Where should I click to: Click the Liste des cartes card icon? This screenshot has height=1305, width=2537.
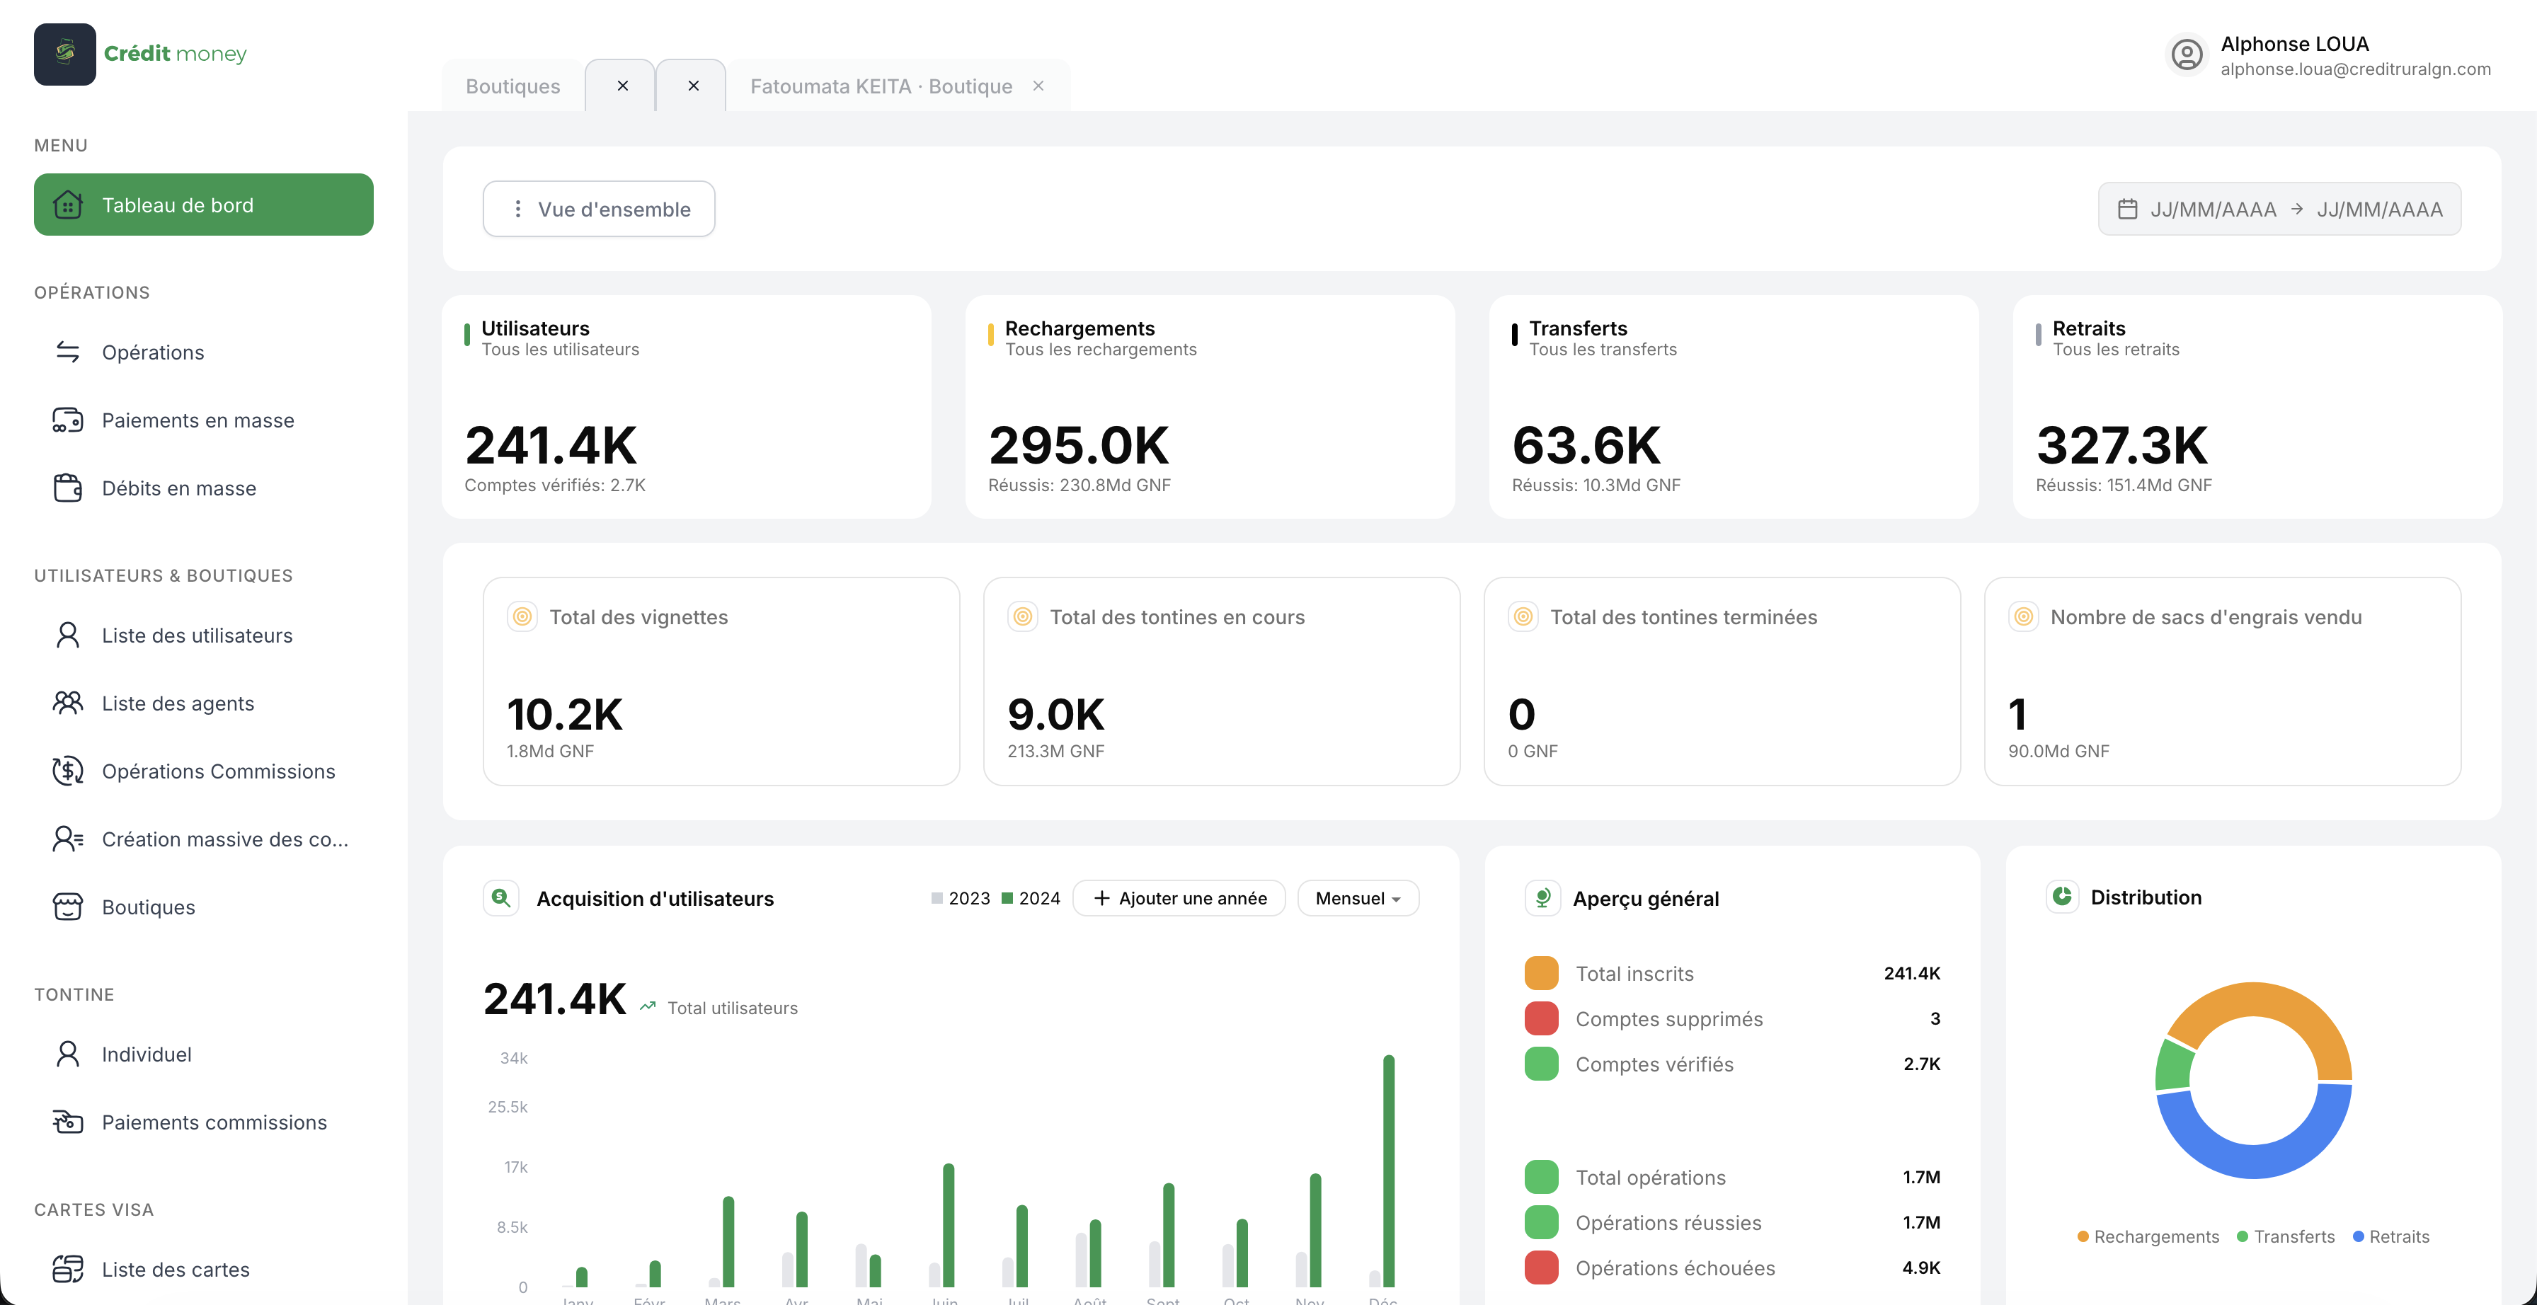click(68, 1270)
